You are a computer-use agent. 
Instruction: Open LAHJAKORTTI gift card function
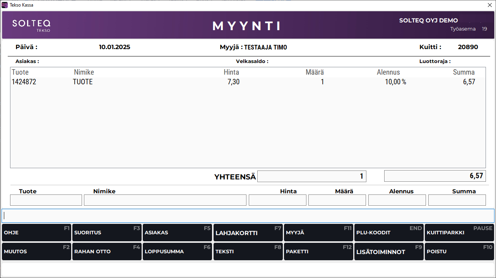click(x=248, y=232)
